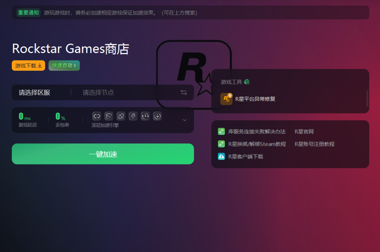Viewport: 380px width, 252px height.
Task: Click the speed gauge engine icon
Action: pos(145,116)
